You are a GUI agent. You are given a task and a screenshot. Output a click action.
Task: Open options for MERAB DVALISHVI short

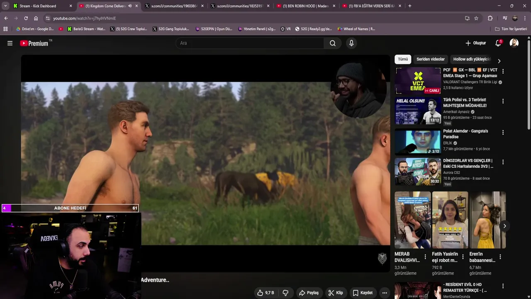pos(425,257)
